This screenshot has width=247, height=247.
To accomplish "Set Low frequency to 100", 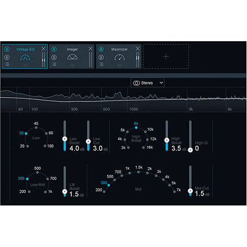I will tap(45, 146).
